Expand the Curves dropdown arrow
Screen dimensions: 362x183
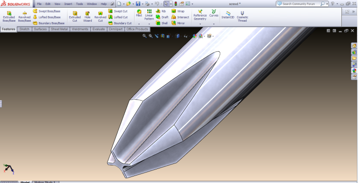[x=214, y=24]
